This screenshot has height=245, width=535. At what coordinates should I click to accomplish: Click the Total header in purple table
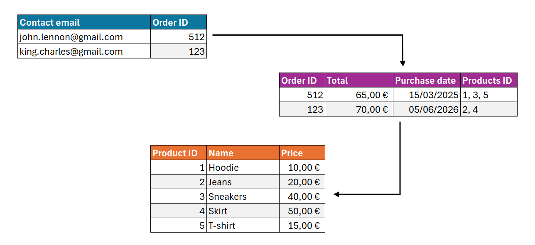(x=359, y=80)
